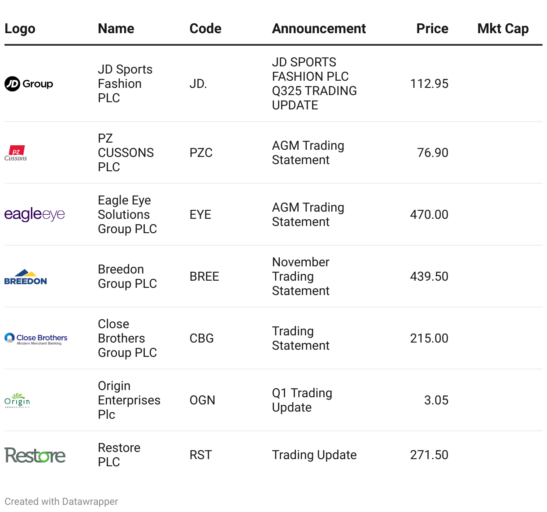Click the Origin Enterprises logo
The image size is (547, 512).
point(17,400)
